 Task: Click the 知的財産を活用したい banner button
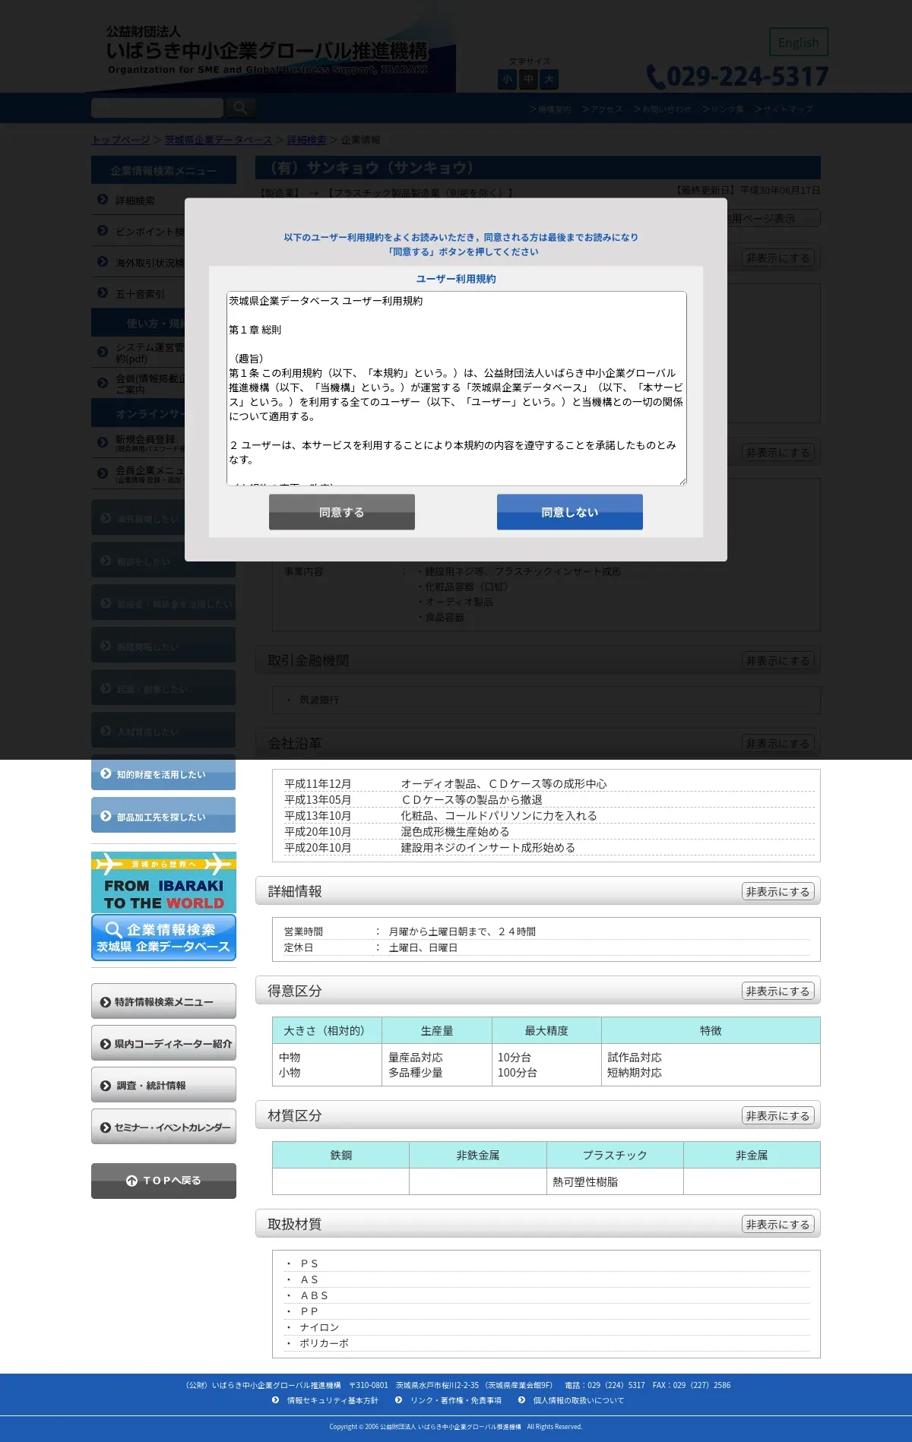click(163, 773)
